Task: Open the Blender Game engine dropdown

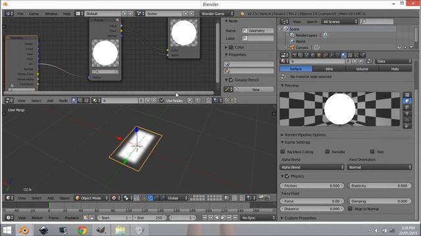Action: click(x=217, y=14)
